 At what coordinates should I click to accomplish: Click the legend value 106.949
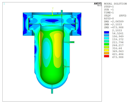pos(118,36)
